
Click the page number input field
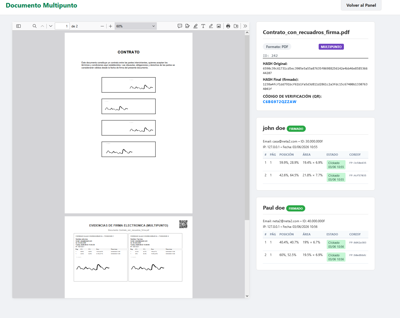[x=62, y=26]
